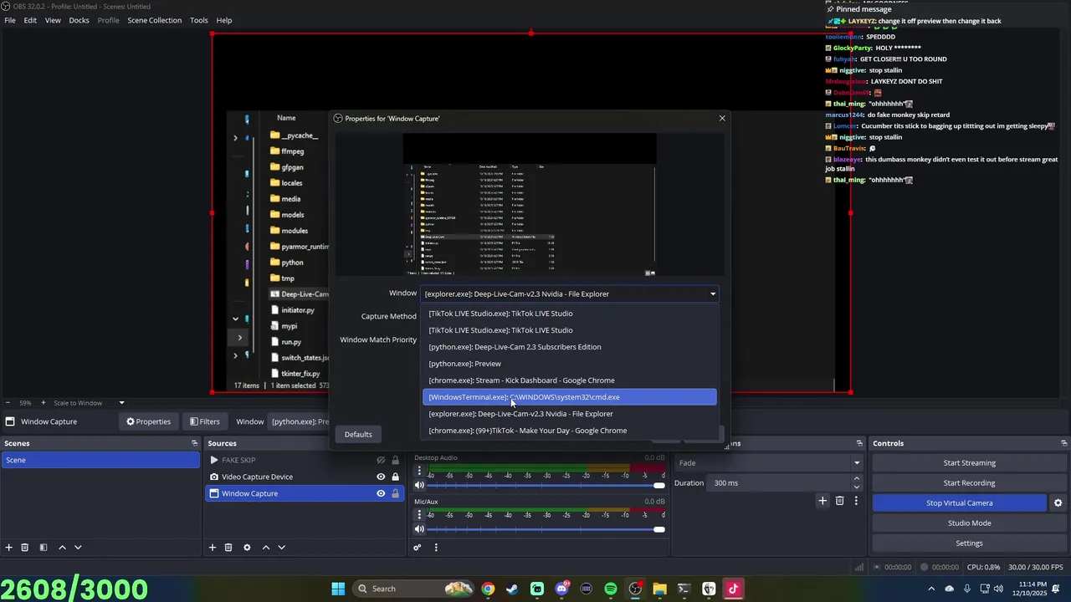The height and width of the screenshot is (602, 1071).
Task: Add a scene transition with plus icon
Action: [822, 501]
